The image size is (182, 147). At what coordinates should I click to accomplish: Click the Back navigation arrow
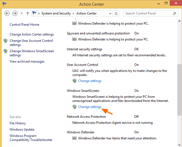pyautogui.click(x=7, y=13)
